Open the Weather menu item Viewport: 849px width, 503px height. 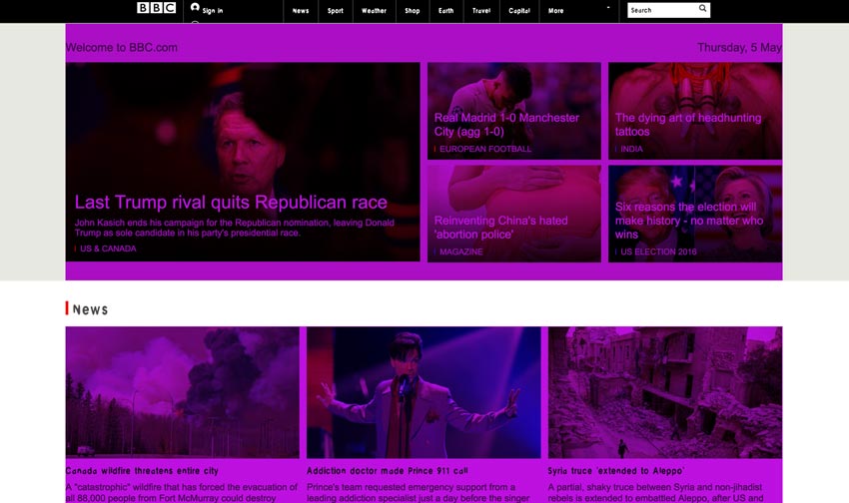(x=375, y=11)
